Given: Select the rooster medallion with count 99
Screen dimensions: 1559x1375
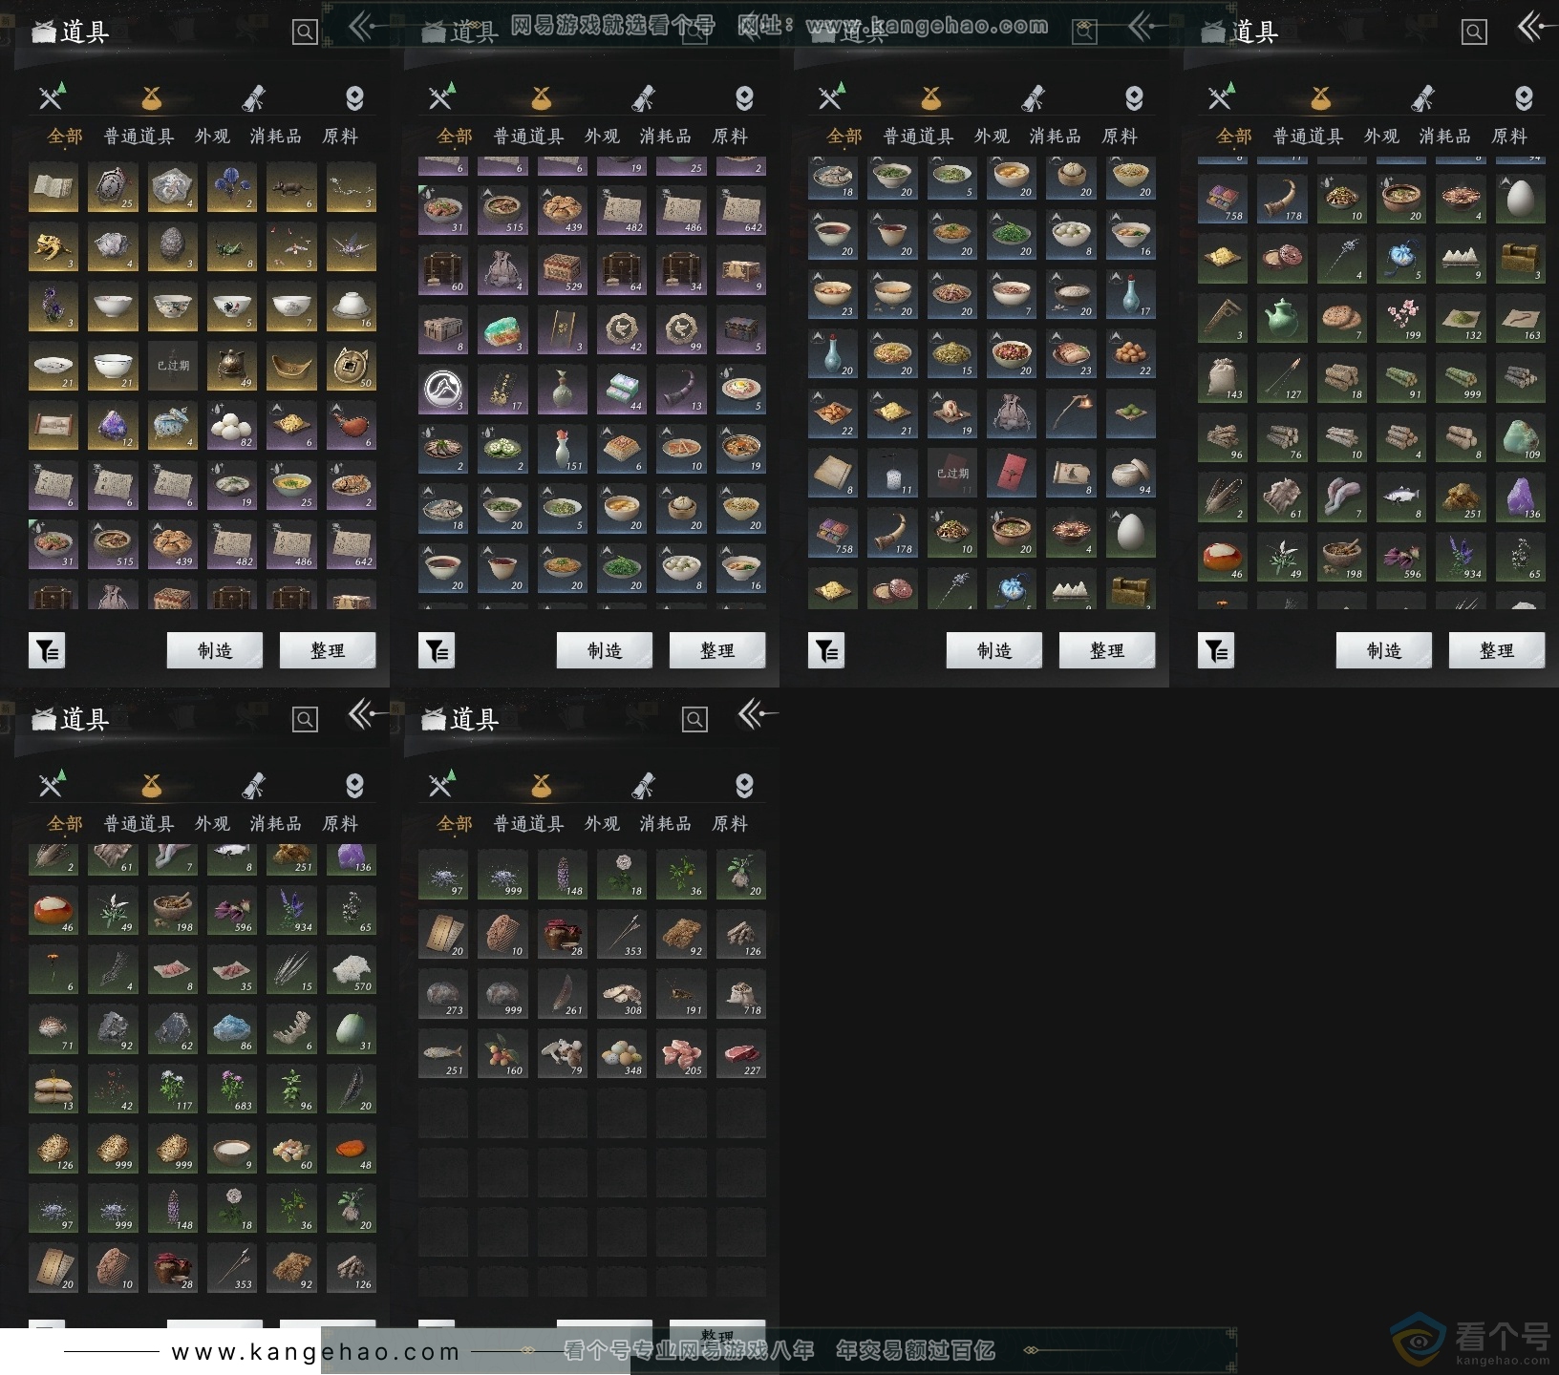Looking at the screenshot, I should 681,330.
